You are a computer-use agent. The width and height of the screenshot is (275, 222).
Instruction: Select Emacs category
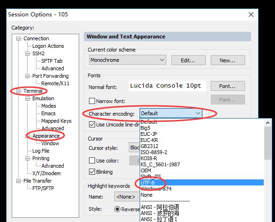(48, 113)
